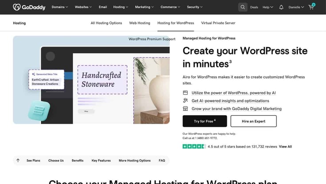Expand the Websites menu
The width and height of the screenshot is (326, 184).
[x=83, y=7]
